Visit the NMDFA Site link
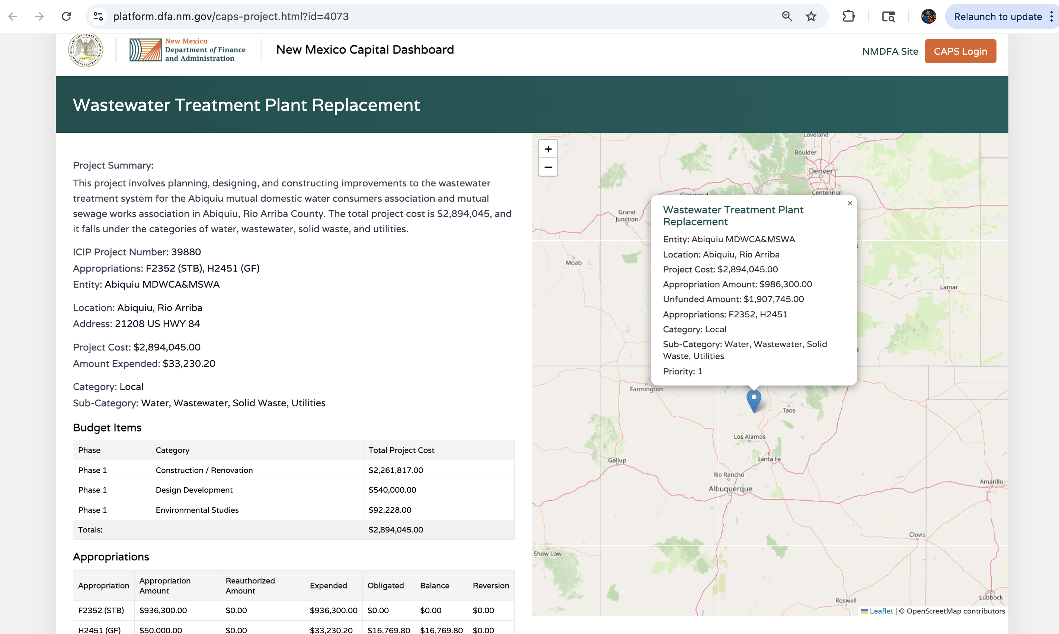1059x634 pixels. click(x=890, y=51)
